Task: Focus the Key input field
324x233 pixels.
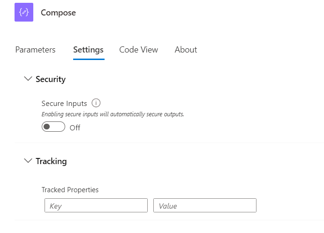Action: point(96,206)
